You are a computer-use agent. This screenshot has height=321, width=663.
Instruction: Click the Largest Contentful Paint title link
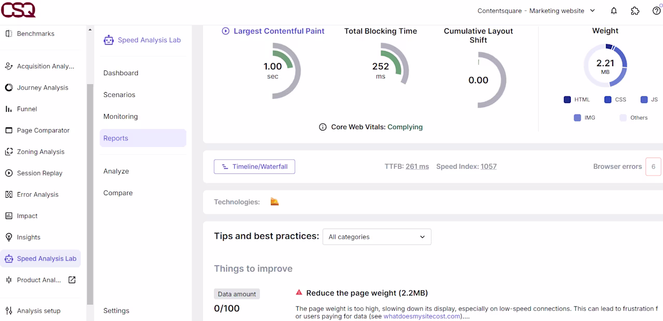279,31
